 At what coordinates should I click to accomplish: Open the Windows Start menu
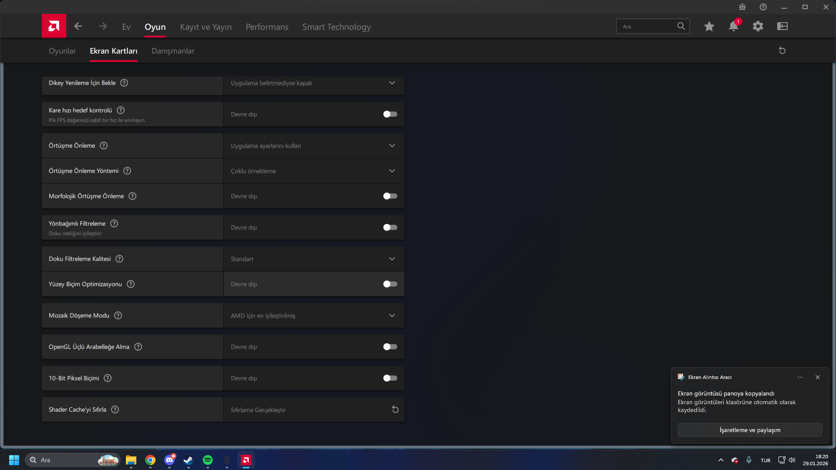[x=14, y=460]
